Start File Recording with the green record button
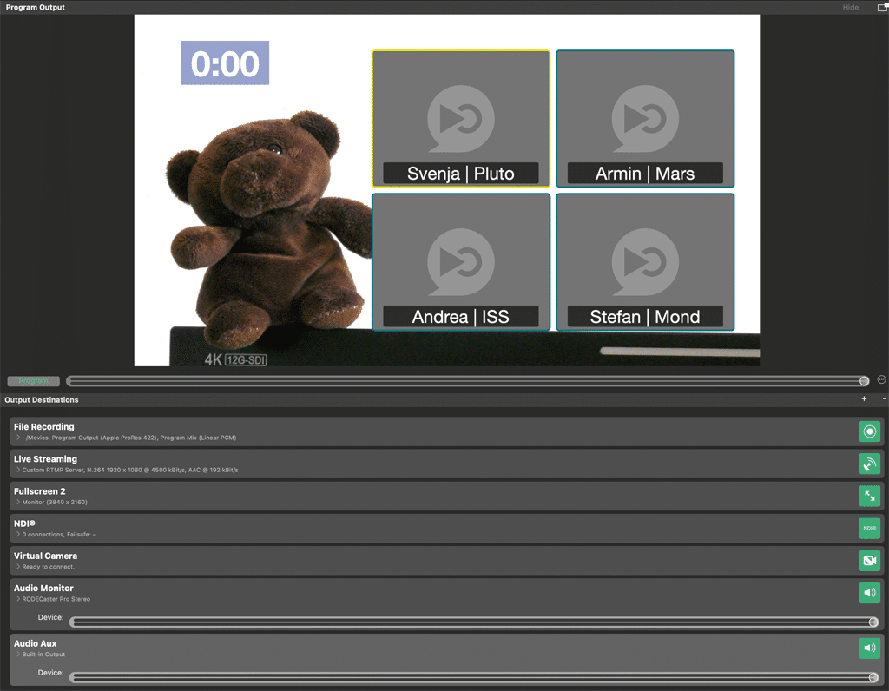This screenshot has height=691, width=889. coord(869,431)
